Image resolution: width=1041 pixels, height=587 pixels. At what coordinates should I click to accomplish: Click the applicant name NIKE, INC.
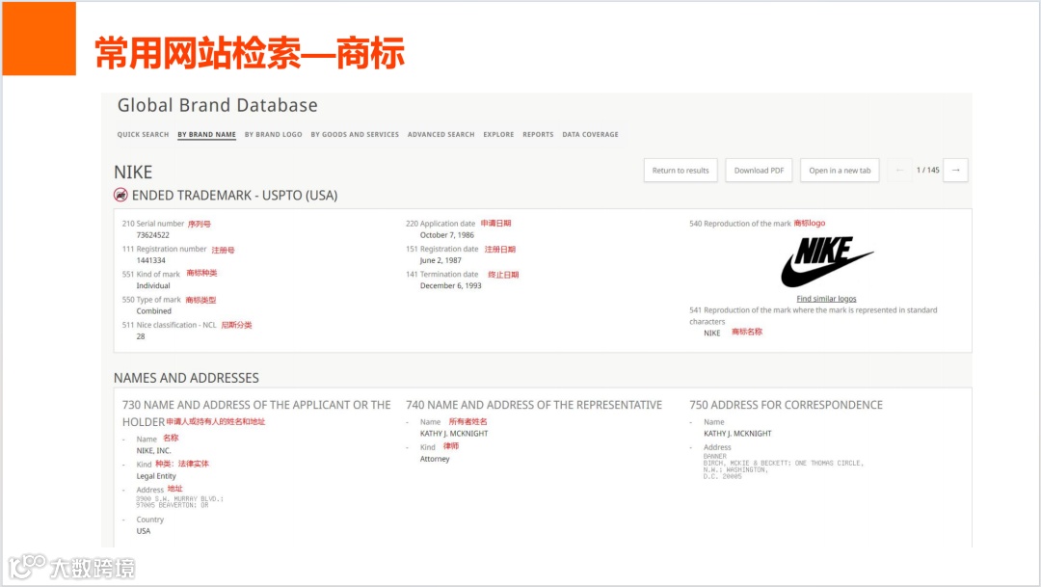(154, 451)
